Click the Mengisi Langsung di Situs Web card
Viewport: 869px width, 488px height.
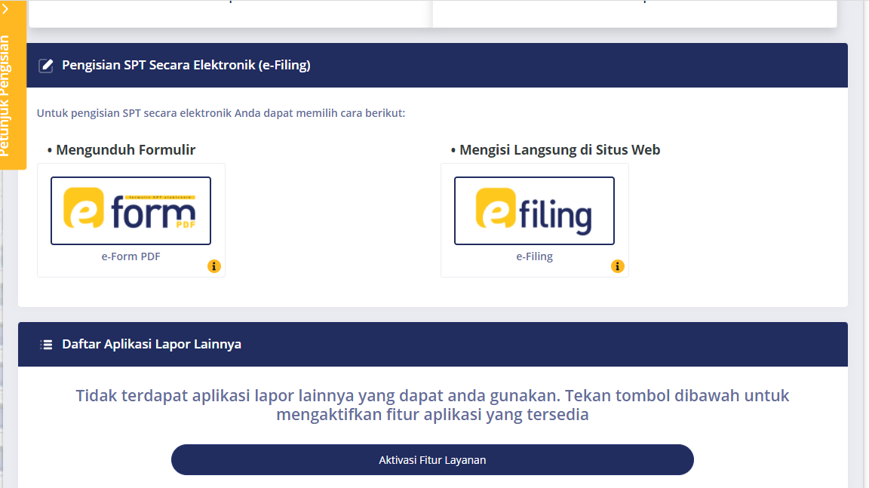534,219
